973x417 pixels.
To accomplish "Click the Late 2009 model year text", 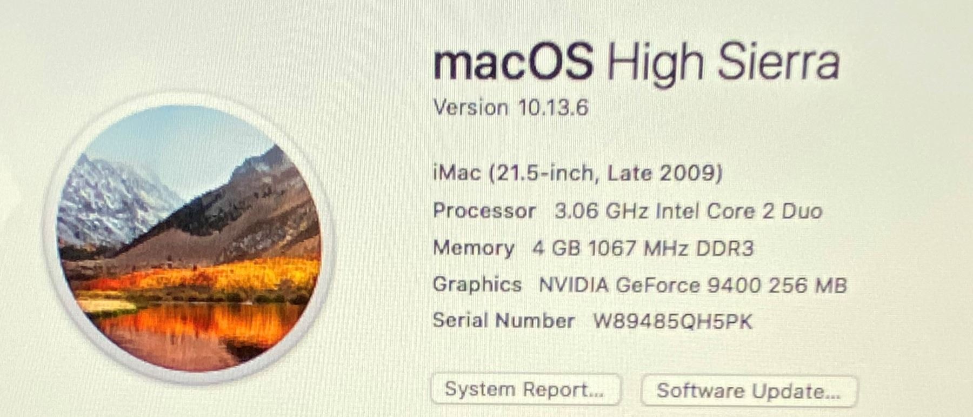I will [x=664, y=174].
